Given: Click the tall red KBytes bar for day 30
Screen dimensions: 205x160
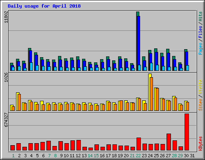Looking at the screenshot, I should 187,132.
